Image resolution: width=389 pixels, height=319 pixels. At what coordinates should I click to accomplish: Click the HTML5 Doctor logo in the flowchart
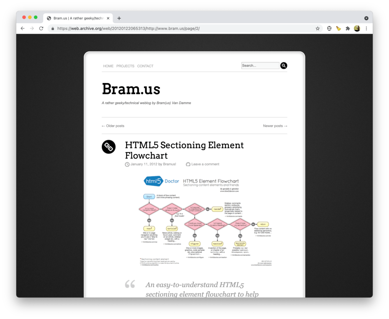(x=154, y=181)
